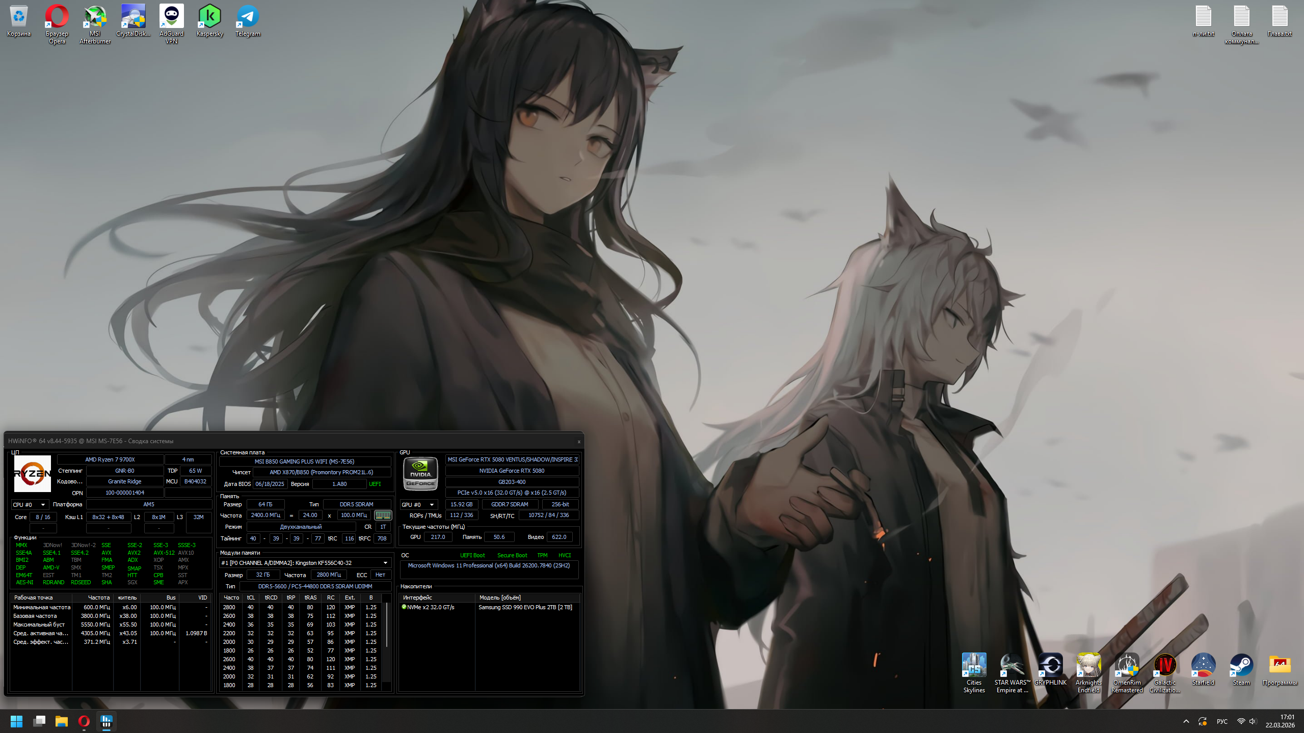Screen dimensions: 1304x733
Task: Expand the GPU #0 selector dropdown
Action: point(432,505)
